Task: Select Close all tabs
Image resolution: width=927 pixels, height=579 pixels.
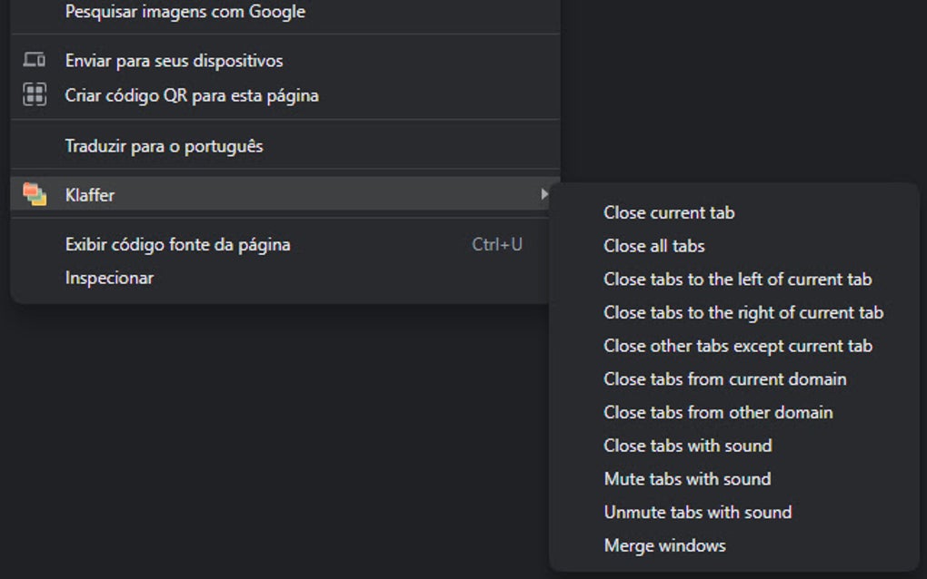Action: 654,246
